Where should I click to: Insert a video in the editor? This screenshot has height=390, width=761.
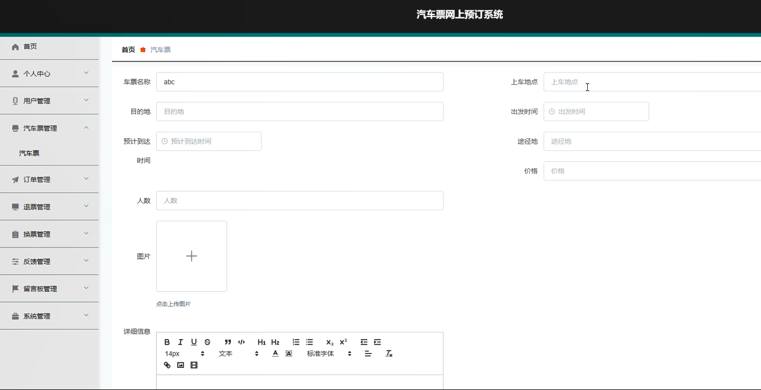point(194,365)
